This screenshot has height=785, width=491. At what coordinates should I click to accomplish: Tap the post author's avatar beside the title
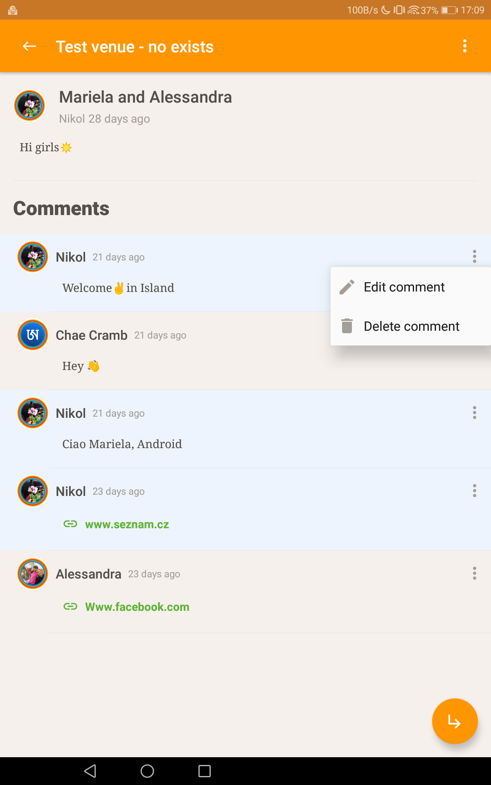[29, 106]
